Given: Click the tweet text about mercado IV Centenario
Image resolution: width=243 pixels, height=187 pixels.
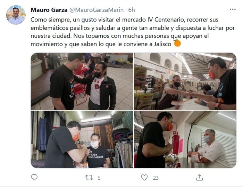Looking at the screenshot, I should point(133,32).
